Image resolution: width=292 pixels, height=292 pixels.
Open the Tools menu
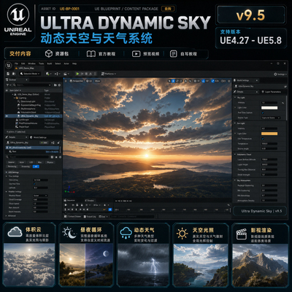coord(42,64)
